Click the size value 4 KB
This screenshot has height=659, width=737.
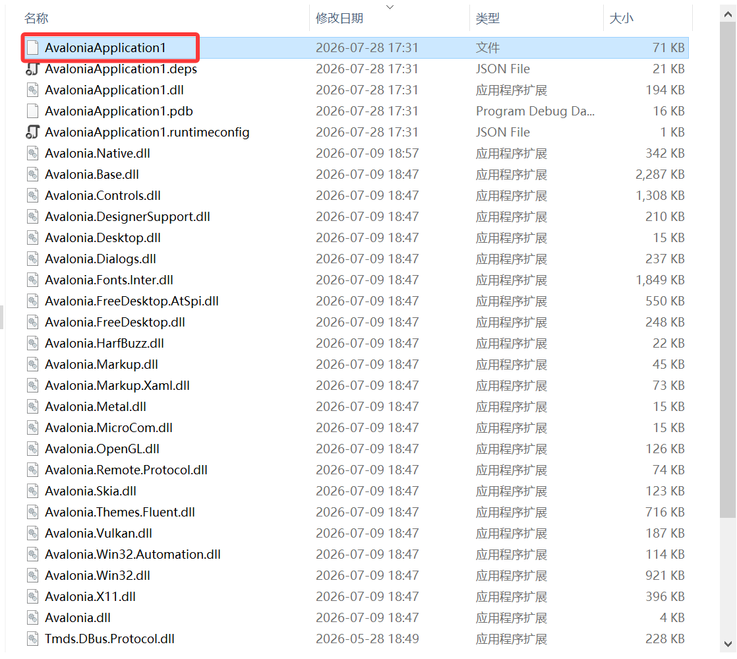pos(672,618)
